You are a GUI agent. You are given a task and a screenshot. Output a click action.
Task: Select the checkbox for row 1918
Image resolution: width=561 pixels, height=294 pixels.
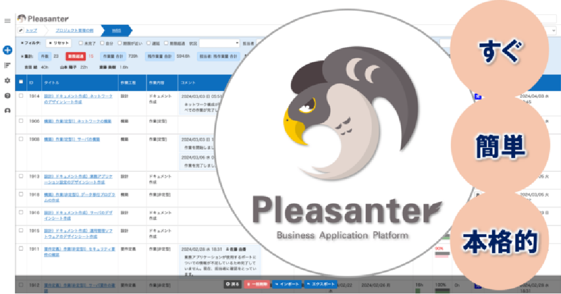click(21, 195)
